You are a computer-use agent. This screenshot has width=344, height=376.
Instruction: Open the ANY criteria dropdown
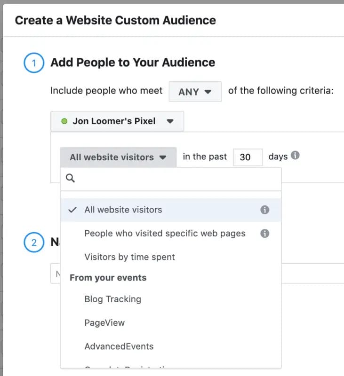(195, 91)
